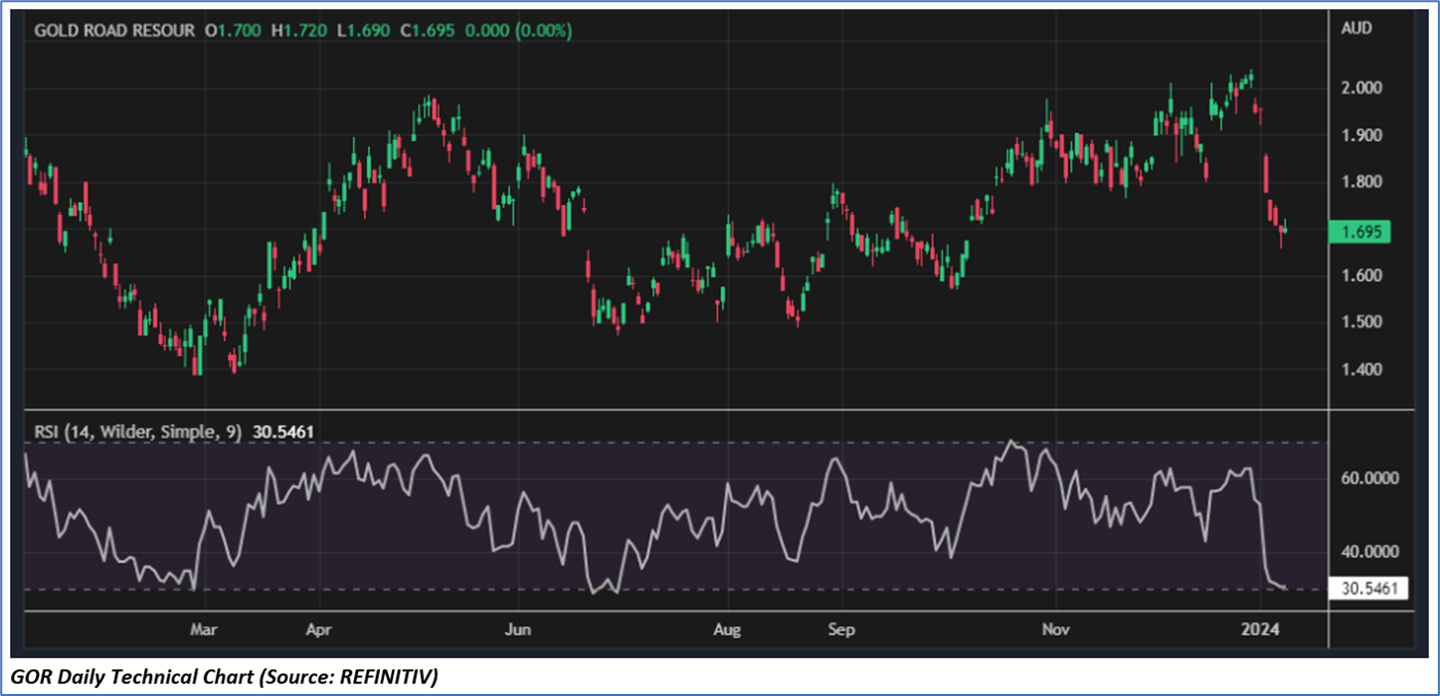The image size is (1440, 696).
Task: Click the green 1.695 current price tag
Action: pos(1359,233)
